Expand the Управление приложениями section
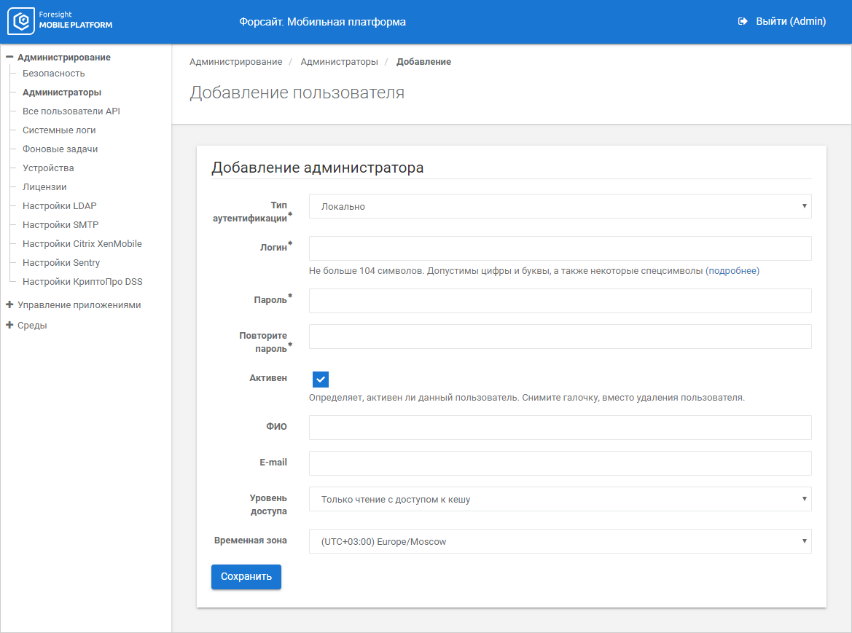The height and width of the screenshot is (633, 852). pyautogui.click(x=10, y=305)
